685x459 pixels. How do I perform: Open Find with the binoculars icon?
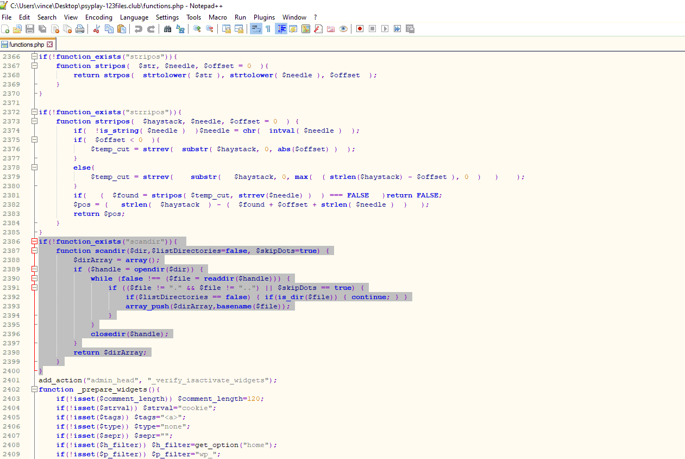click(x=167, y=29)
